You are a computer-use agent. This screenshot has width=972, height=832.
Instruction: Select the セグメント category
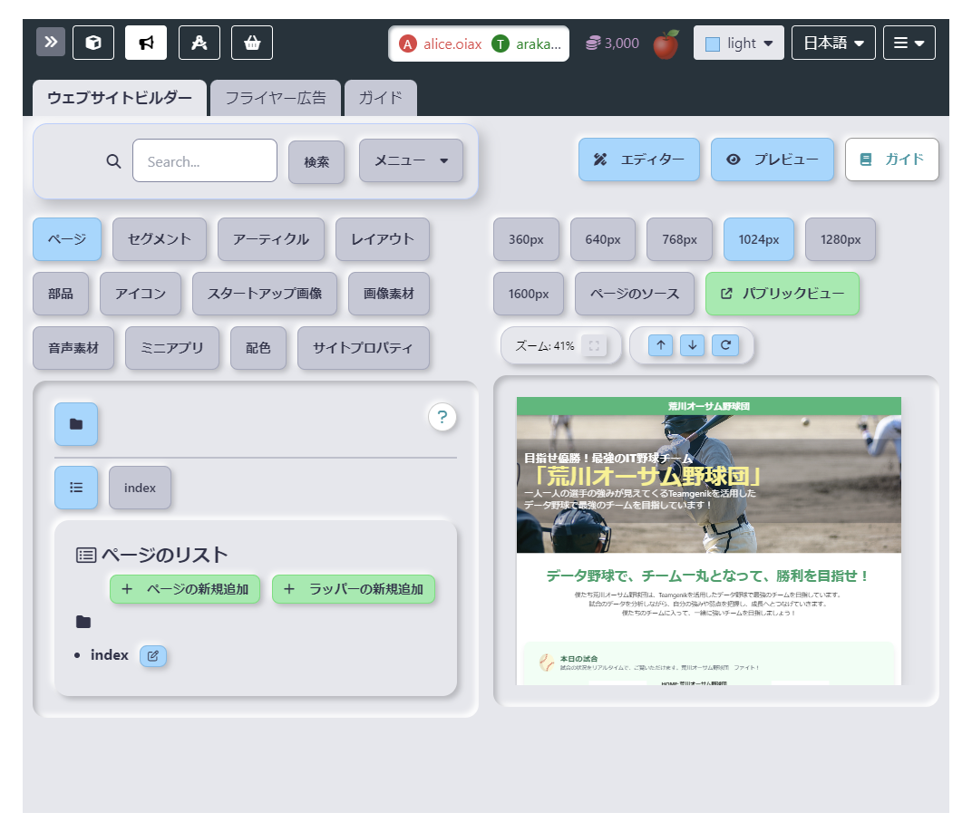coord(160,239)
